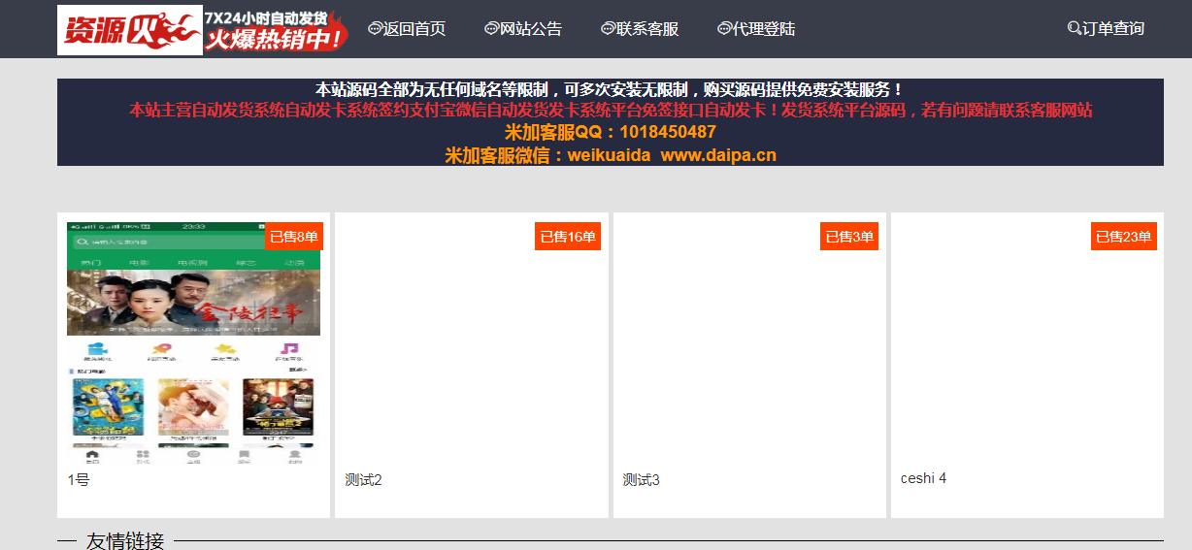1192x550 pixels.
Task: Open product title 1号
Action: click(x=79, y=480)
